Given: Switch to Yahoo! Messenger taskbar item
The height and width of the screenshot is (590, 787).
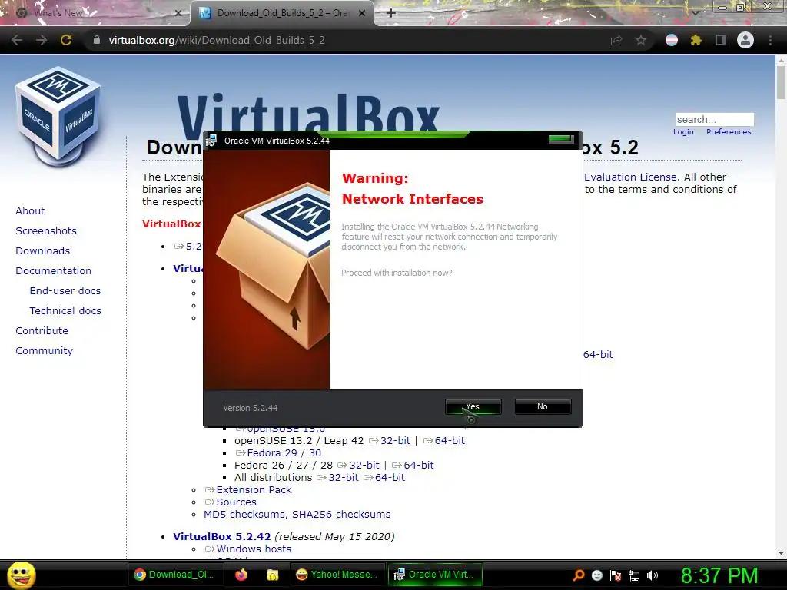Looking at the screenshot, I should [x=337, y=575].
